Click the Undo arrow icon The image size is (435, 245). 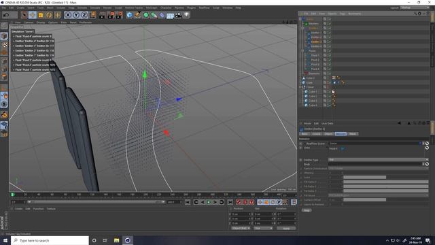click(6, 15)
